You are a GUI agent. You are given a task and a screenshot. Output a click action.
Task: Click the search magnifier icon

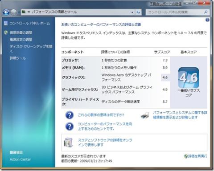206,12
